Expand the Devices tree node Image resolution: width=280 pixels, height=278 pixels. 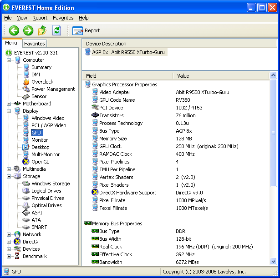pyautogui.click(x=9, y=249)
